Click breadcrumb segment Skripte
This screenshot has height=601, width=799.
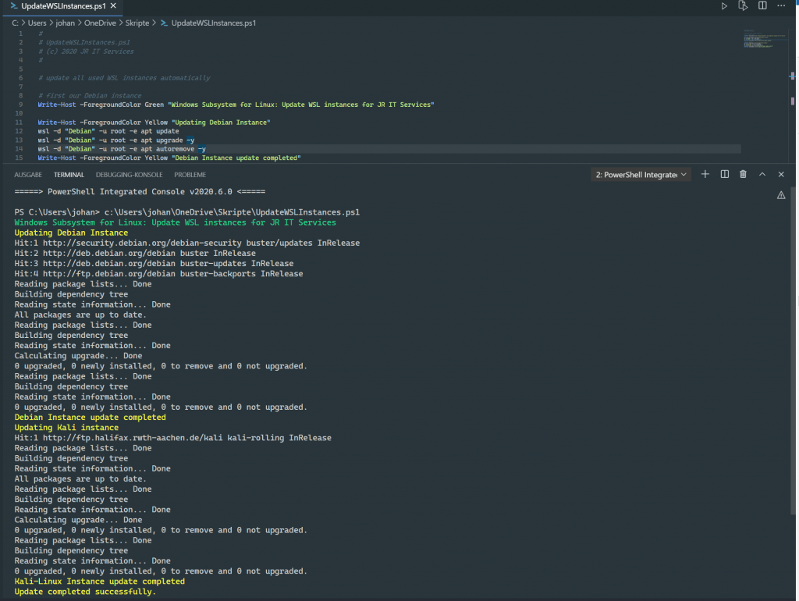click(137, 23)
